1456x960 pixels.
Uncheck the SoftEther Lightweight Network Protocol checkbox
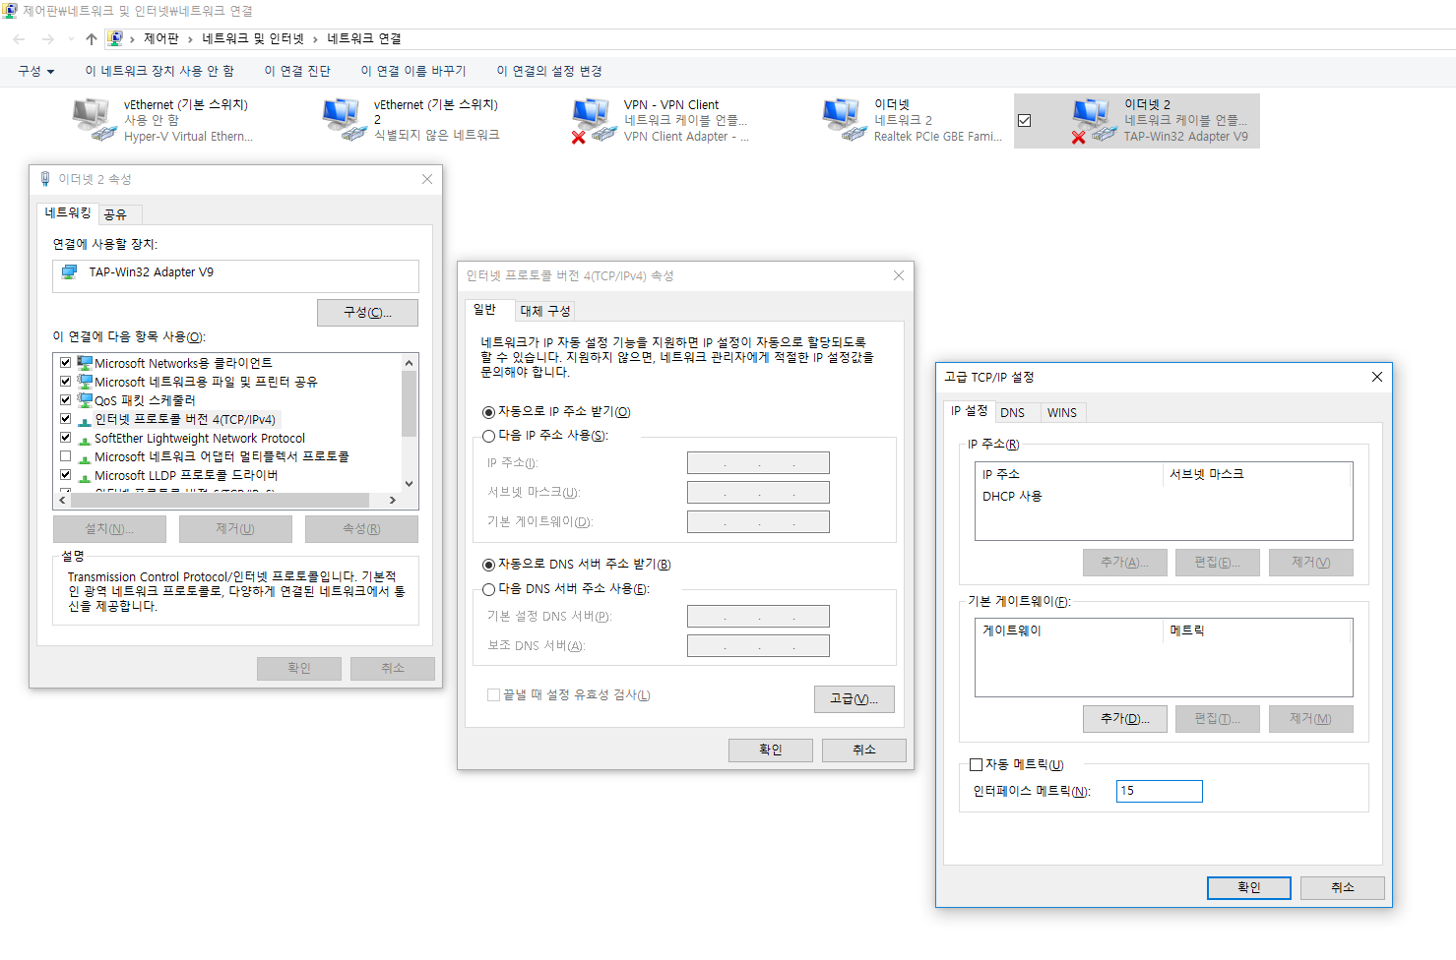coord(66,438)
